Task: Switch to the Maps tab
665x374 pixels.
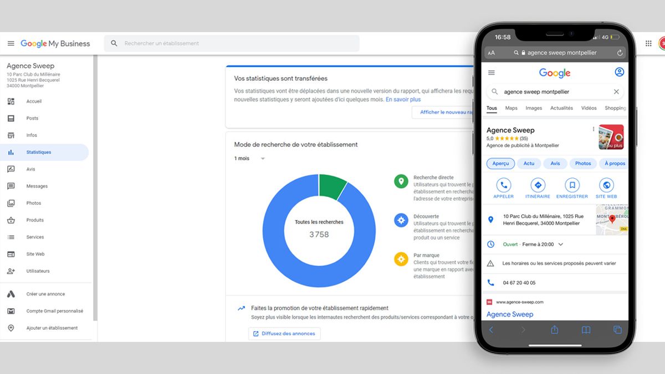Action: (x=511, y=108)
